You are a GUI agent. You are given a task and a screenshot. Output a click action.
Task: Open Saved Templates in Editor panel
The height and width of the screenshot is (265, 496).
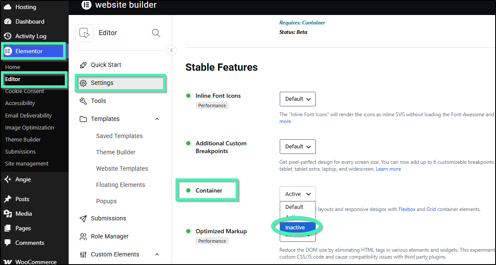pyautogui.click(x=119, y=136)
